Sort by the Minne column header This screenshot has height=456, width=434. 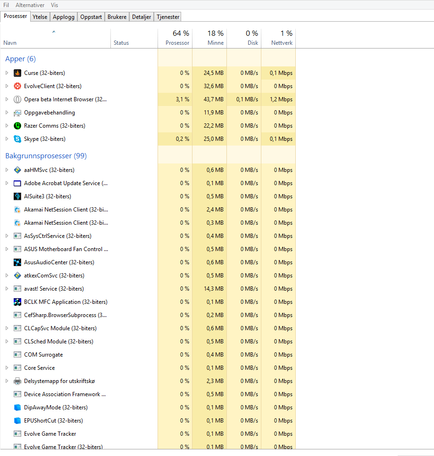[x=209, y=38]
